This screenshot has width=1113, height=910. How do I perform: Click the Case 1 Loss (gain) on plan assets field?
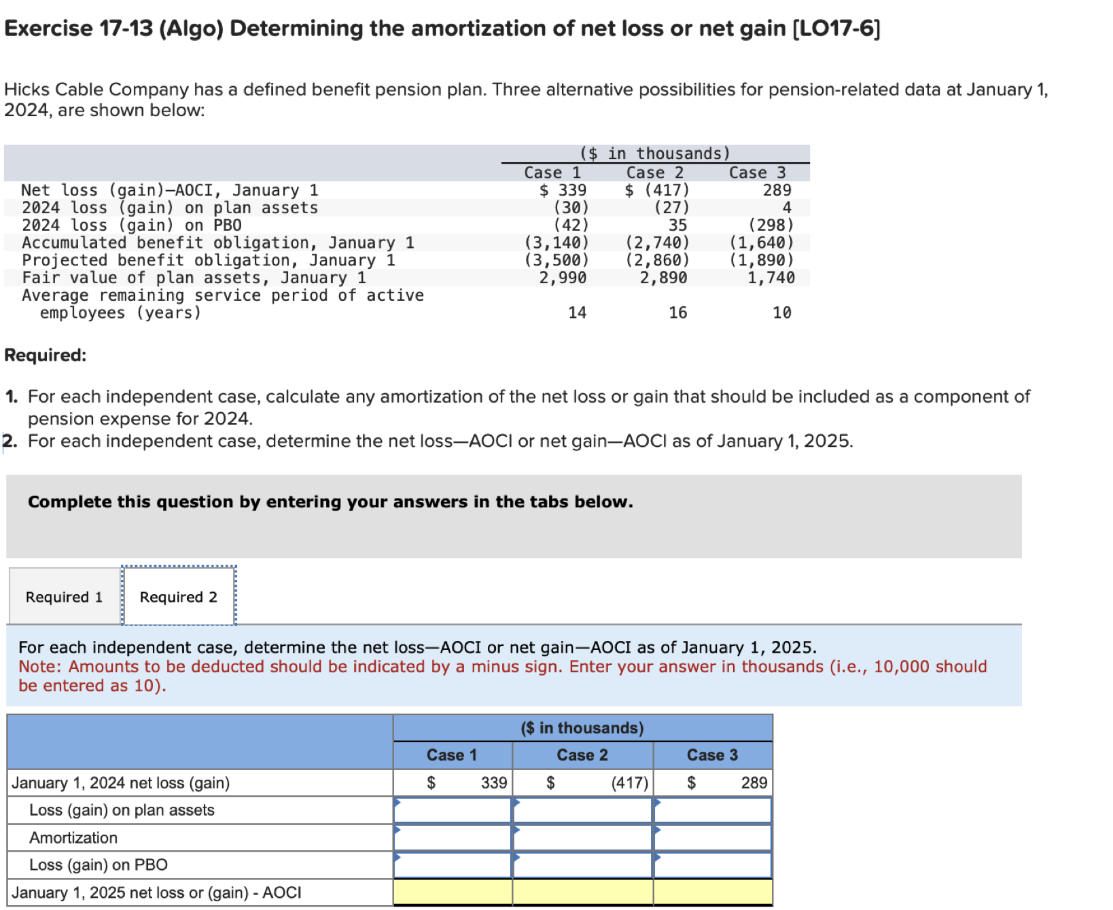452,809
